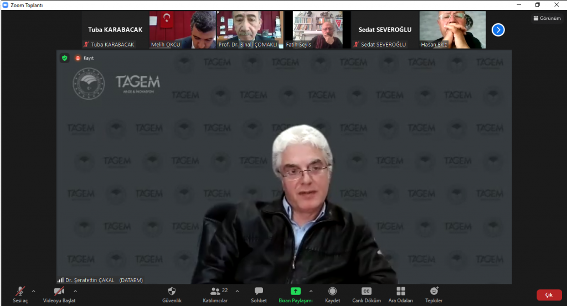Expand the arrow next to Katılımcılar
Viewport: 567px width, 306px height.
(x=238, y=291)
